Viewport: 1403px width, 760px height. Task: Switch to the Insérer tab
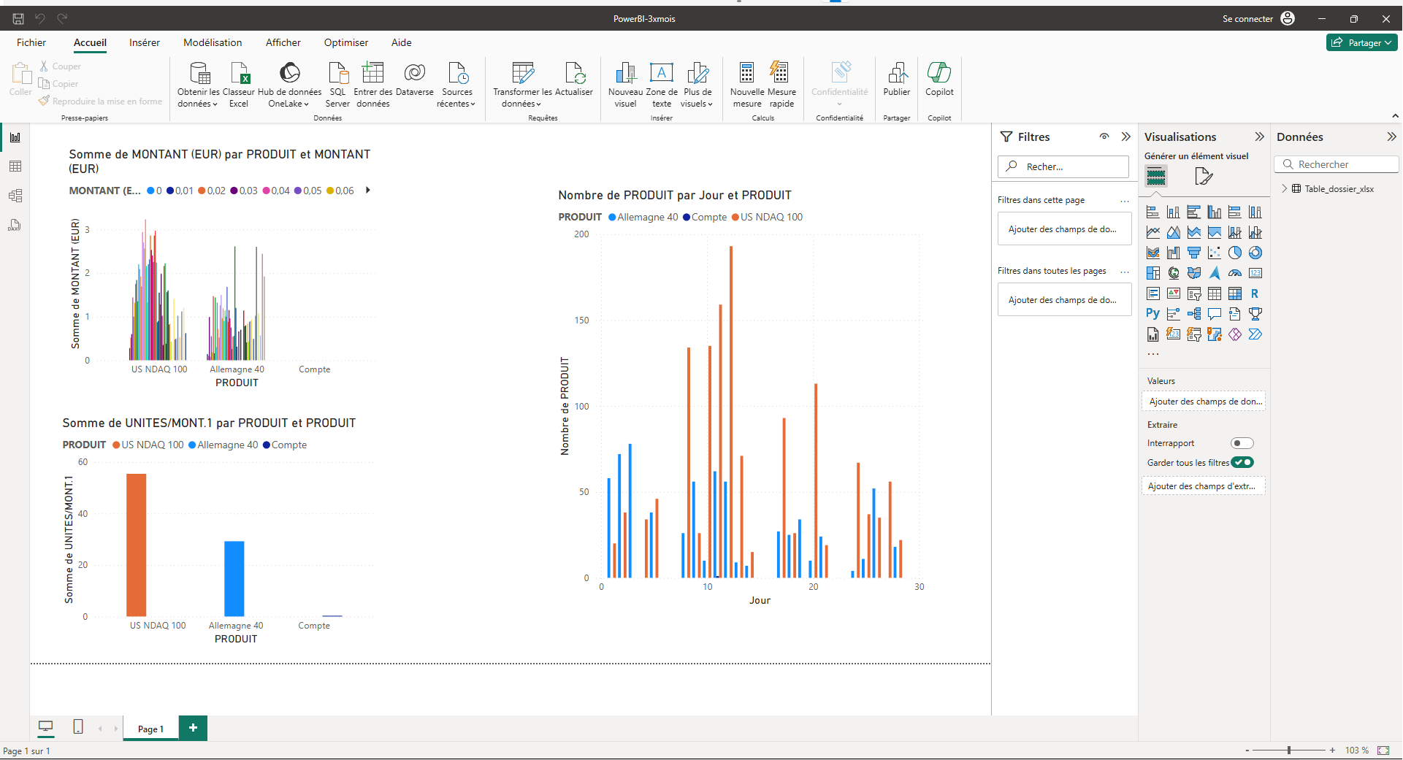(x=145, y=42)
